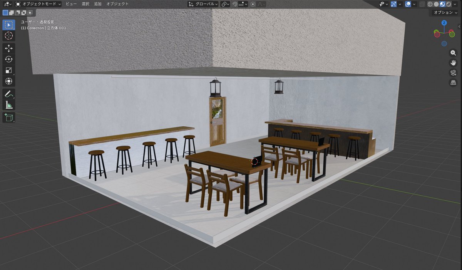
Task: Select the Select Box tool
Action: point(8,25)
